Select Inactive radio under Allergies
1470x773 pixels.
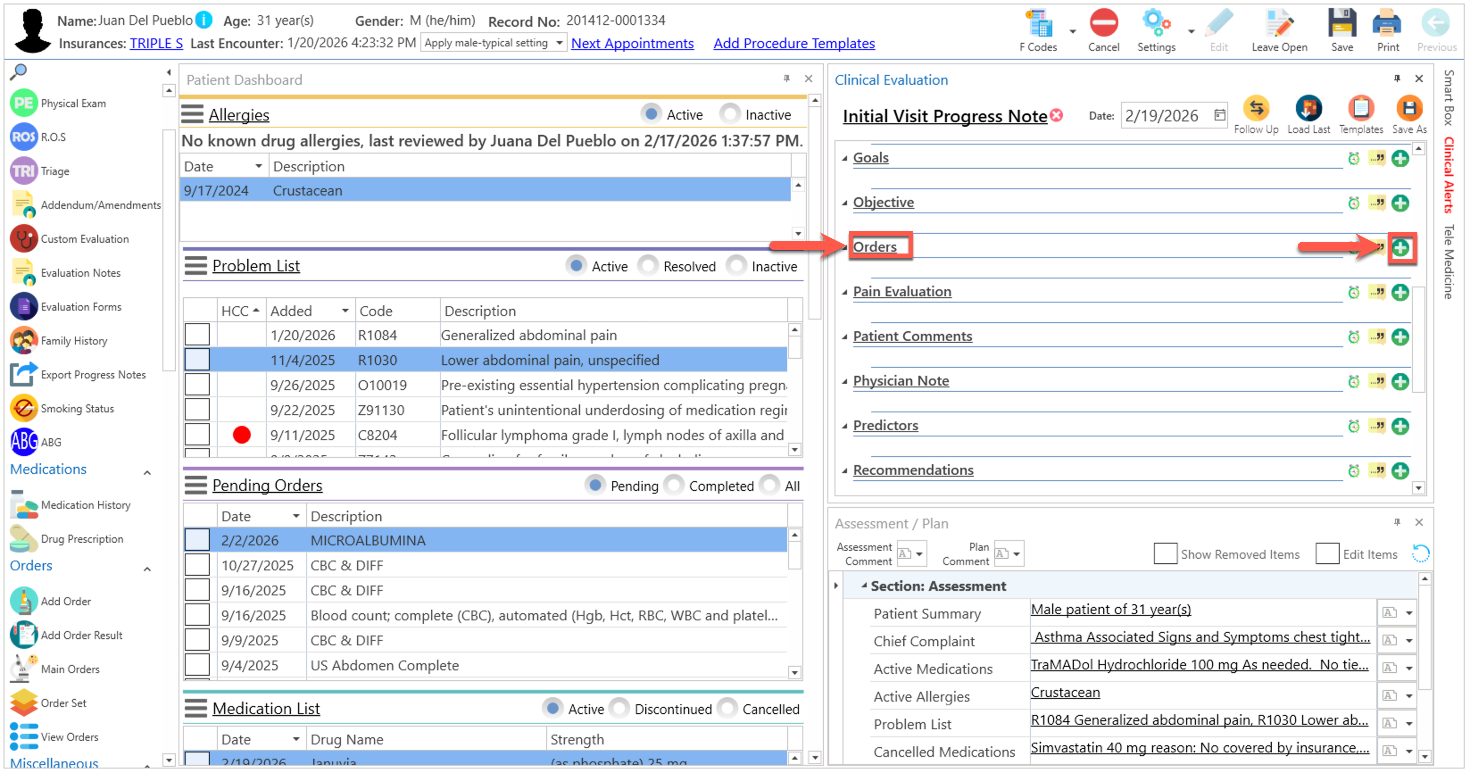click(x=731, y=114)
